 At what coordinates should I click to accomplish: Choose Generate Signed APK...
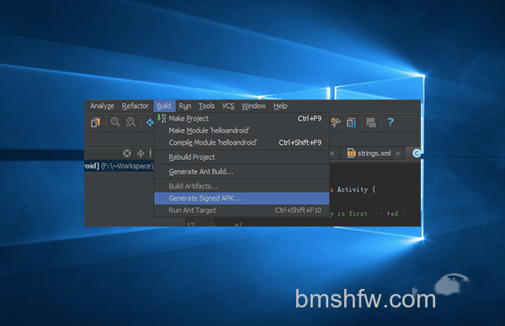tap(242, 198)
